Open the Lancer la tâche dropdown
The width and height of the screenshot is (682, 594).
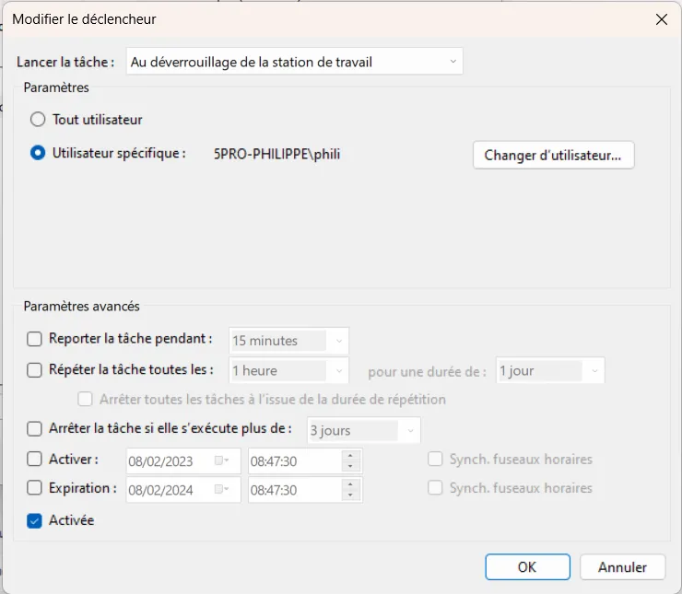tap(295, 62)
